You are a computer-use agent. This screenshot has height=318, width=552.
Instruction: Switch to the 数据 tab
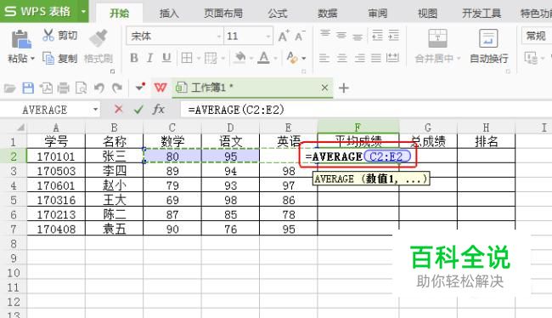pyautogui.click(x=328, y=14)
